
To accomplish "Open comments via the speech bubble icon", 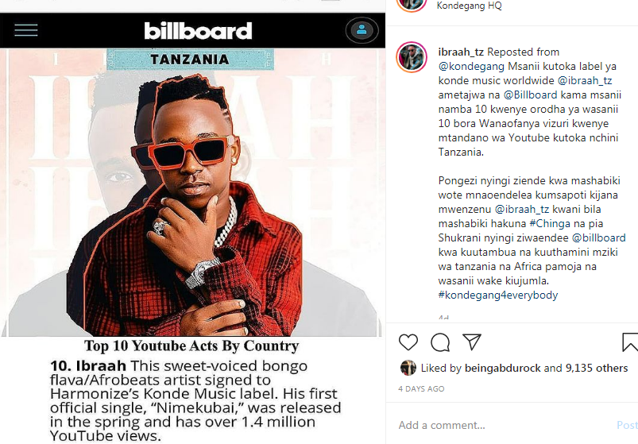I will pyautogui.click(x=440, y=342).
